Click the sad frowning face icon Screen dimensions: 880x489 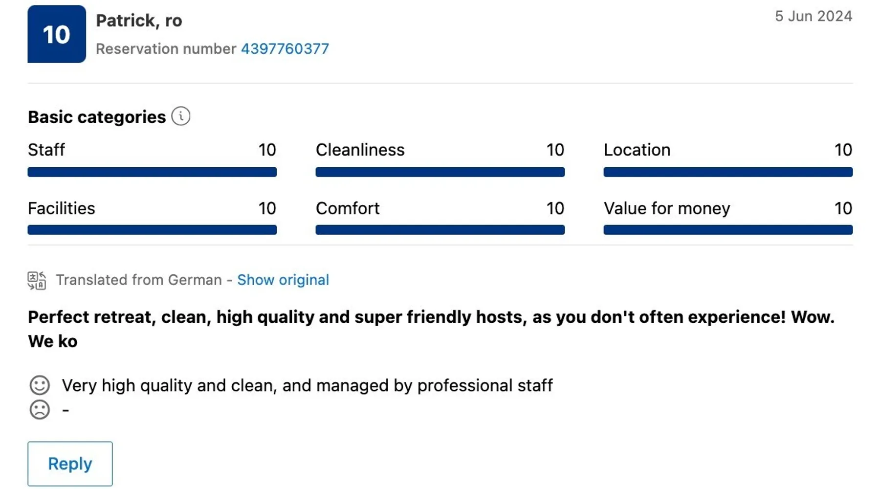[x=40, y=410]
